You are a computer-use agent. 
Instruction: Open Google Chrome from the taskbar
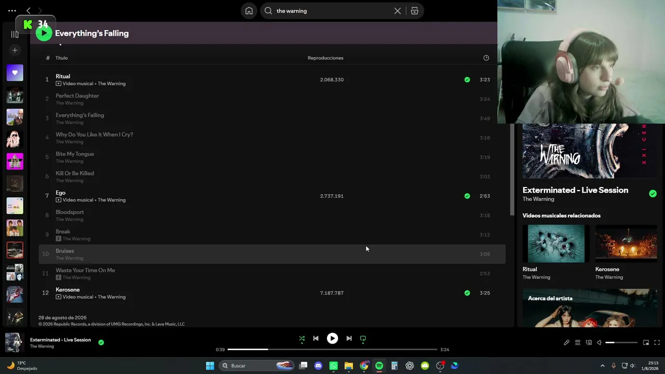pos(364,366)
